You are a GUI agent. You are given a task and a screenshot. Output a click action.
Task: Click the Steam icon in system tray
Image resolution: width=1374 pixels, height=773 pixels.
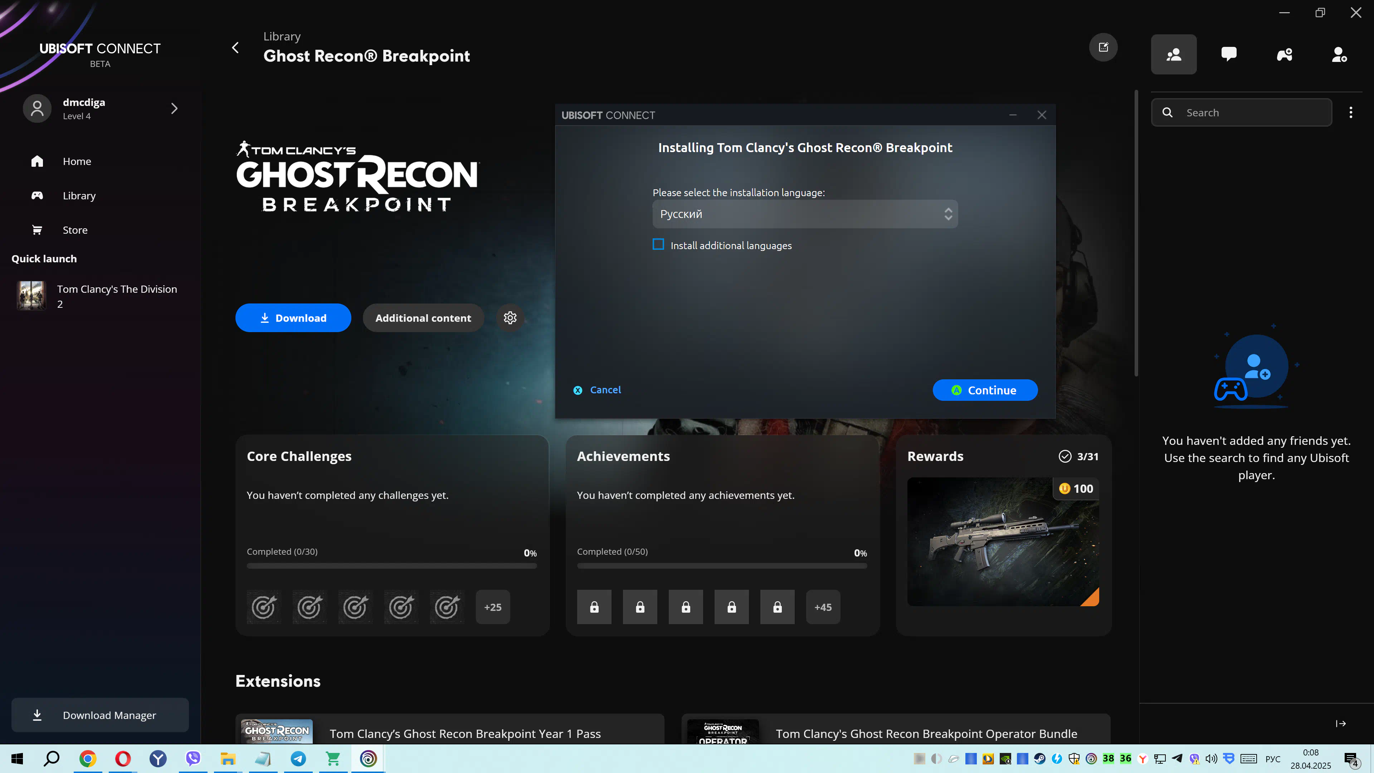pos(1039,759)
